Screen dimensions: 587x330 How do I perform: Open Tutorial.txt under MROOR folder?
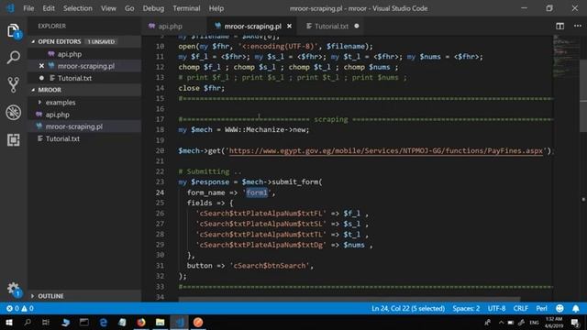[x=62, y=138]
